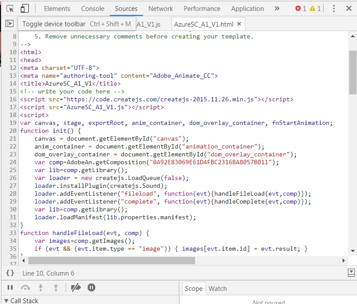Image resolution: width=357 pixels, height=304 pixels.
Task: Click the yellow warning count indicator
Action: coord(316,9)
